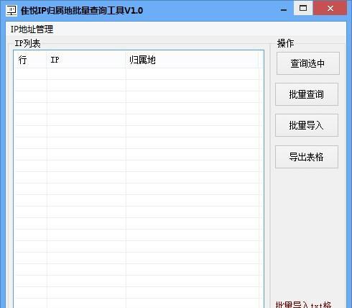Start 批量查询 batch query
This screenshot has height=308, width=352.
point(307,94)
